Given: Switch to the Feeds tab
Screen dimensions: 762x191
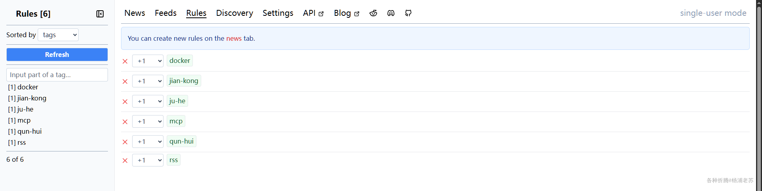Looking at the screenshot, I should point(165,13).
